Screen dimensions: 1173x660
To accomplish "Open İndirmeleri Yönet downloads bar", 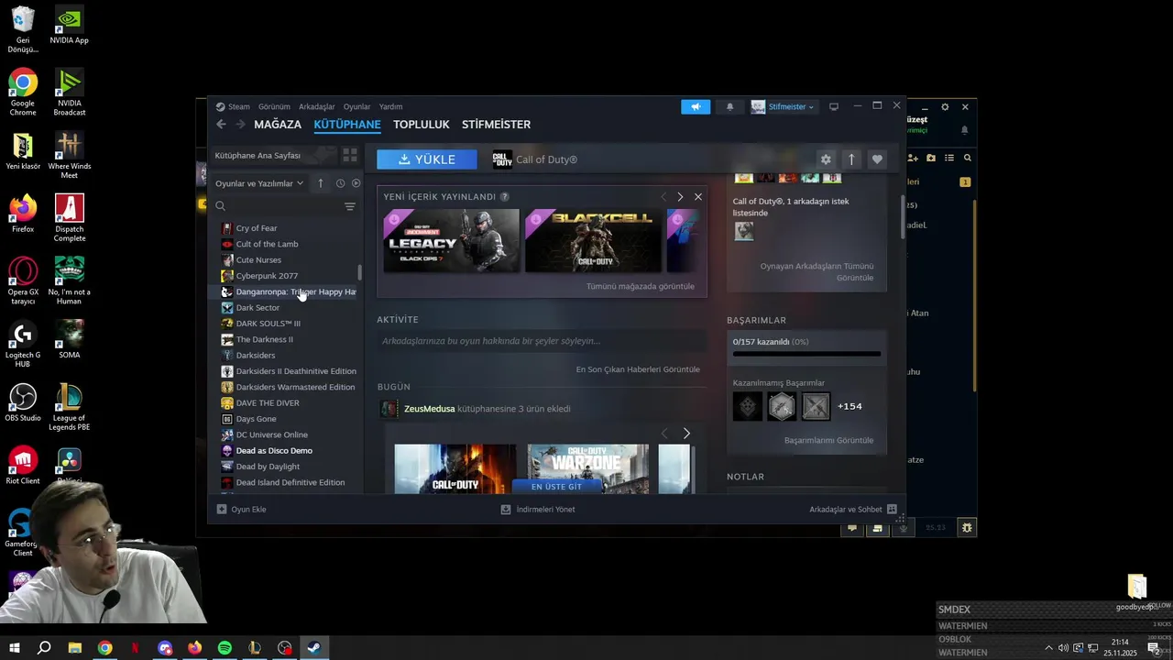I will (x=538, y=510).
